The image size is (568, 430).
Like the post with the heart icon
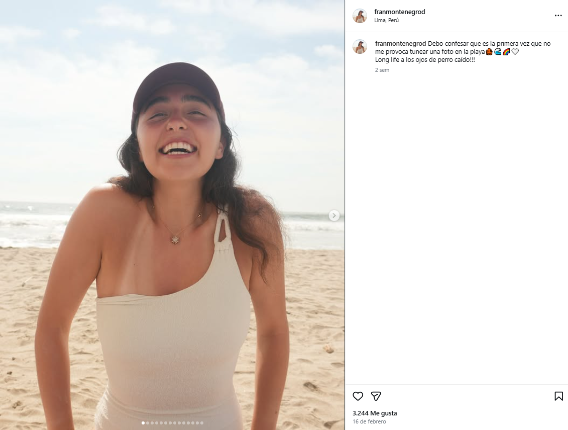(357, 396)
